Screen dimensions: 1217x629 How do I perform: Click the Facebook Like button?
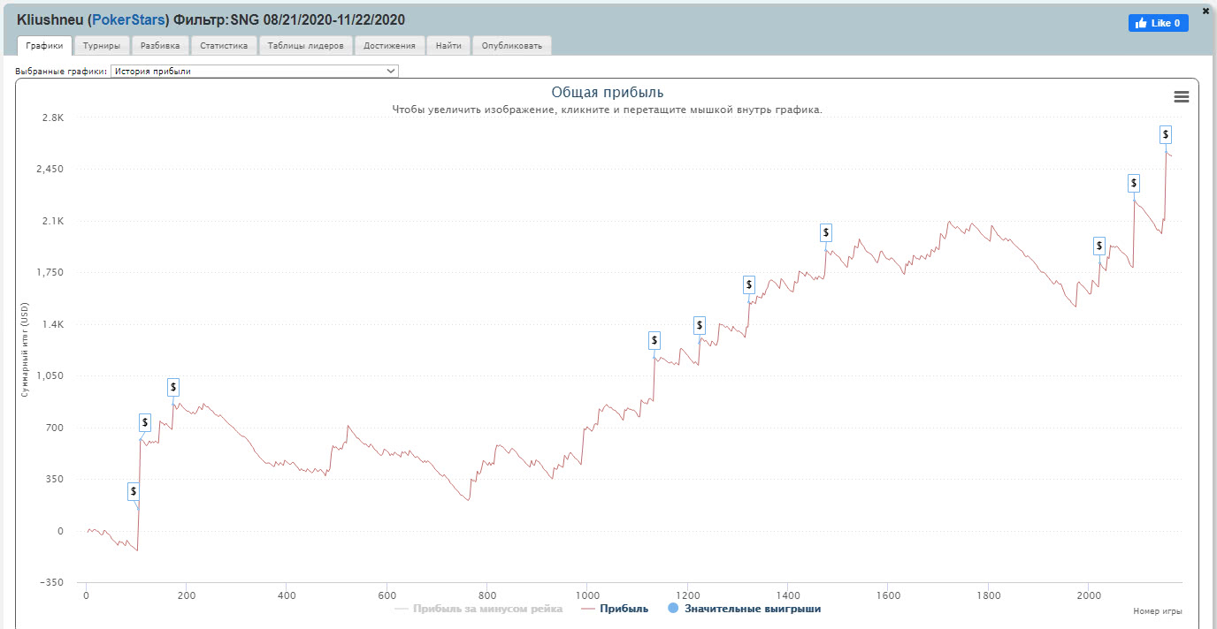coord(1158,24)
